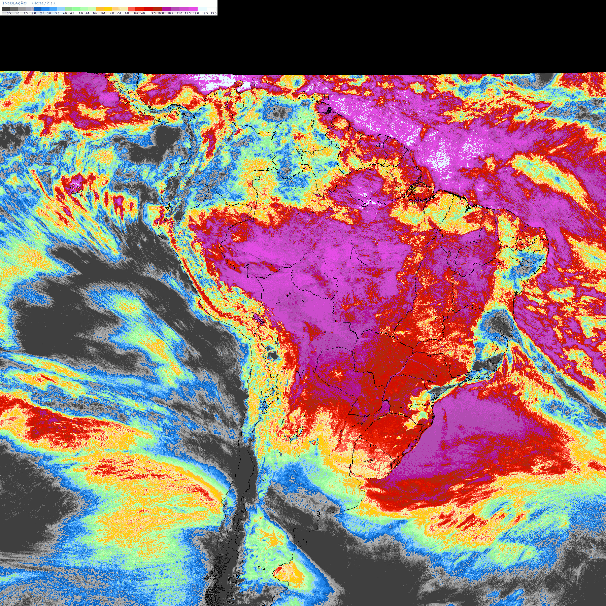The width and height of the screenshot is (606, 606).
Task: Click the bright magenta swatch above 12.0
Action: [x=193, y=9]
